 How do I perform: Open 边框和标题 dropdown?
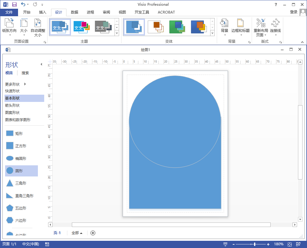(241, 27)
